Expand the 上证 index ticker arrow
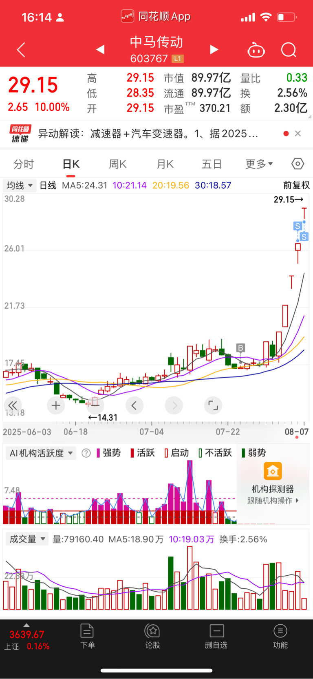Screen dimensions: 313x679 (26, 625)
